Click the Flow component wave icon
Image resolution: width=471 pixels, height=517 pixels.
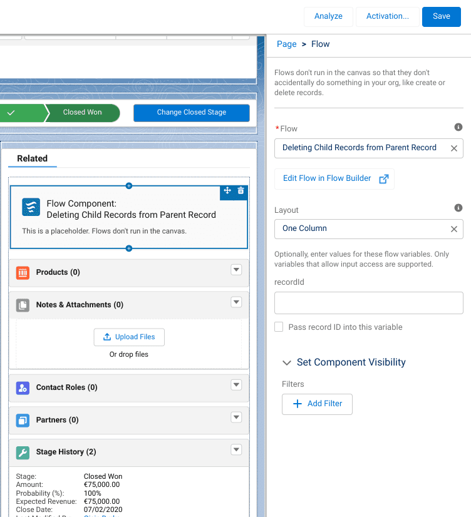click(31, 207)
